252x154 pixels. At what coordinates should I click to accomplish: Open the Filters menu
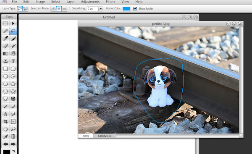tap(110, 2)
